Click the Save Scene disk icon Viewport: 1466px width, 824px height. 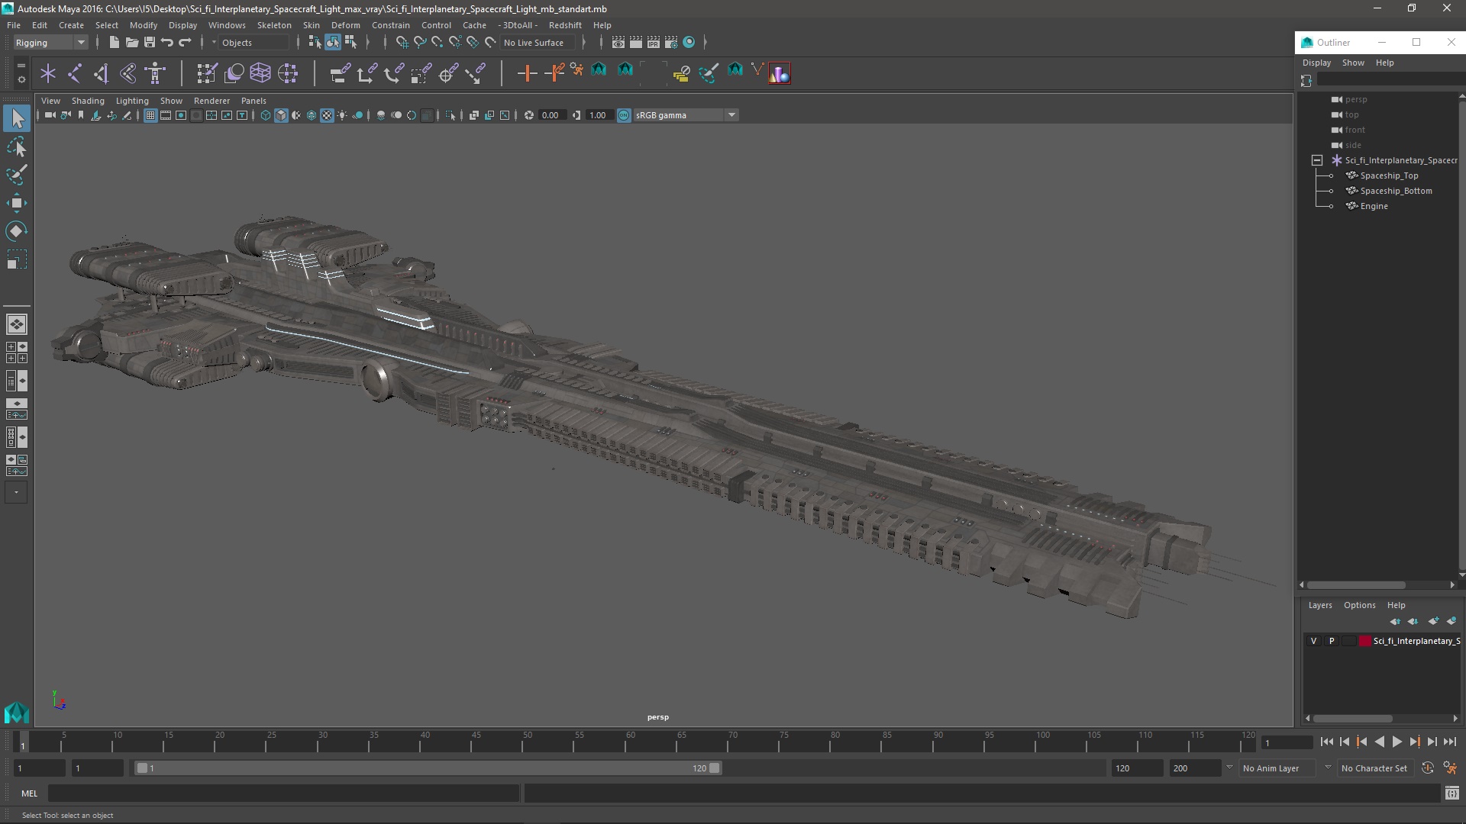click(x=150, y=43)
